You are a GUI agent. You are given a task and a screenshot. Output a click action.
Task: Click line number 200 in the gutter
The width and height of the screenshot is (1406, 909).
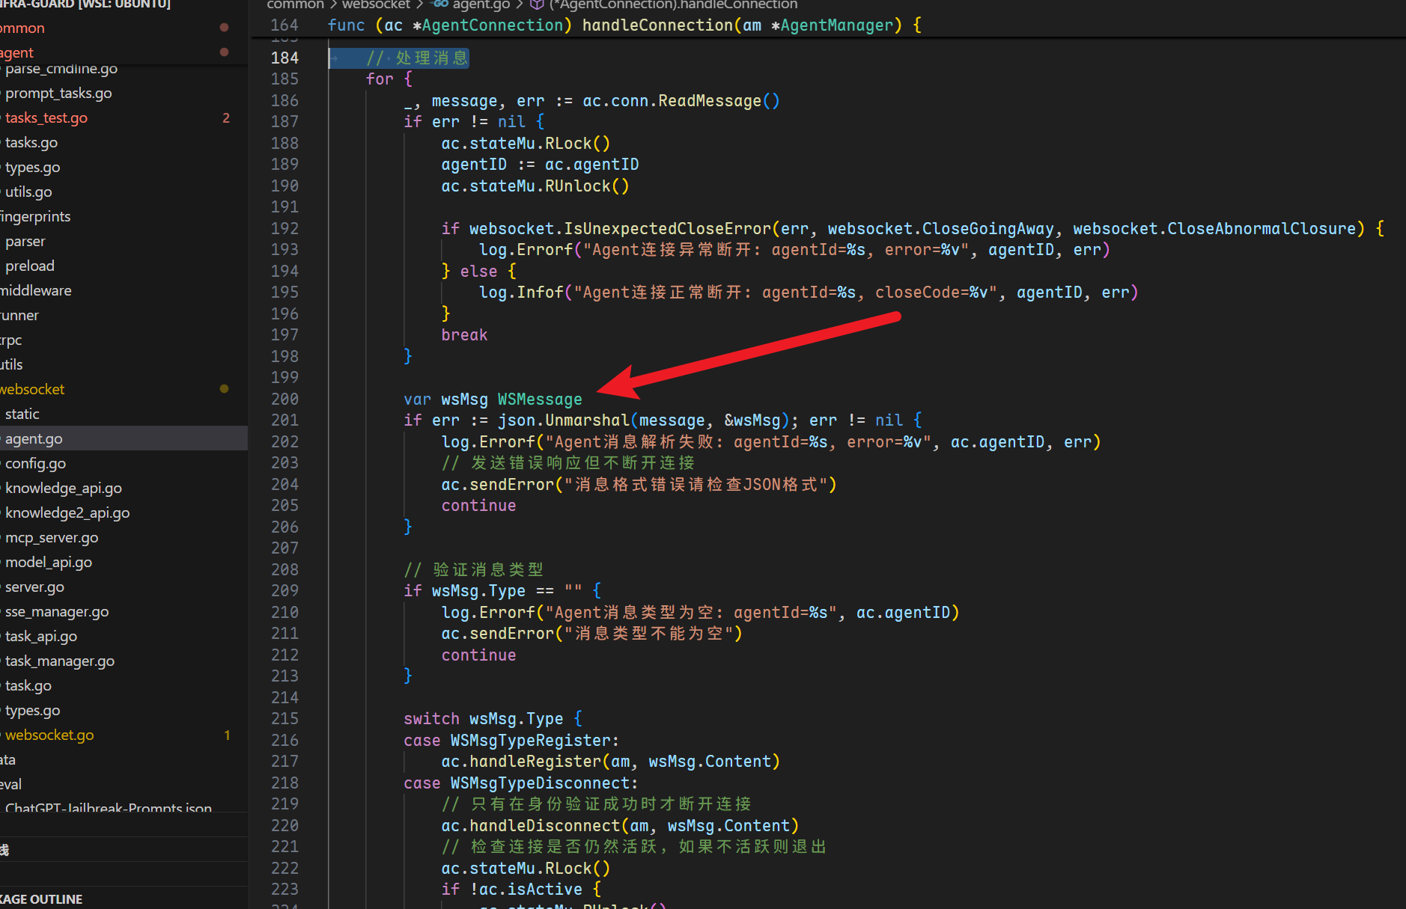click(x=284, y=399)
